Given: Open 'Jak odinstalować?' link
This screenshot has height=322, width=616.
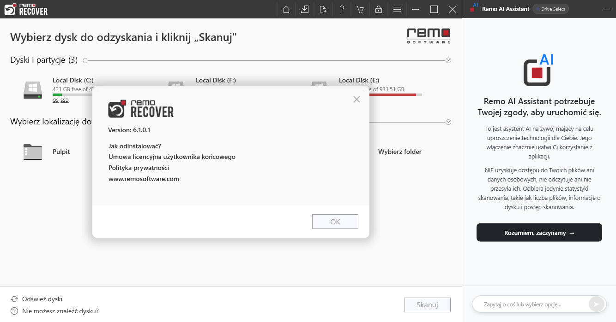Looking at the screenshot, I should tap(135, 146).
